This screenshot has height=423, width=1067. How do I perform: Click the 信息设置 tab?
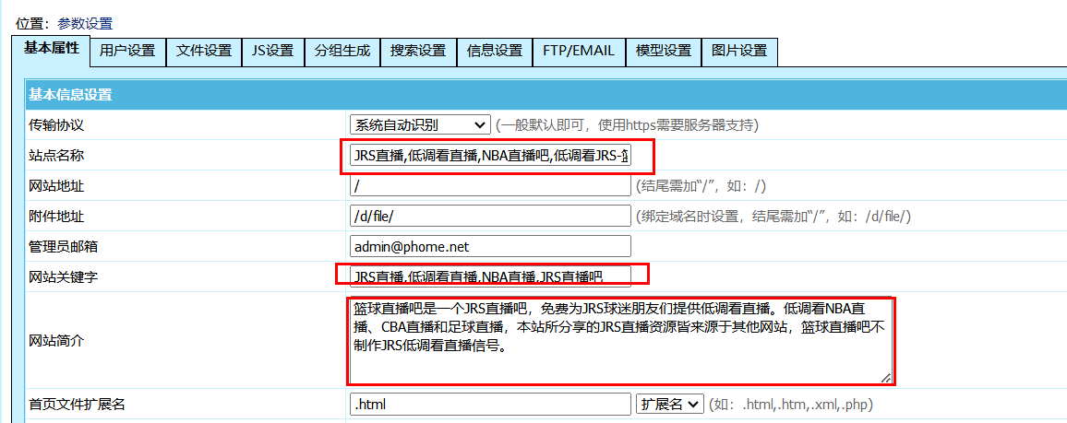[495, 52]
